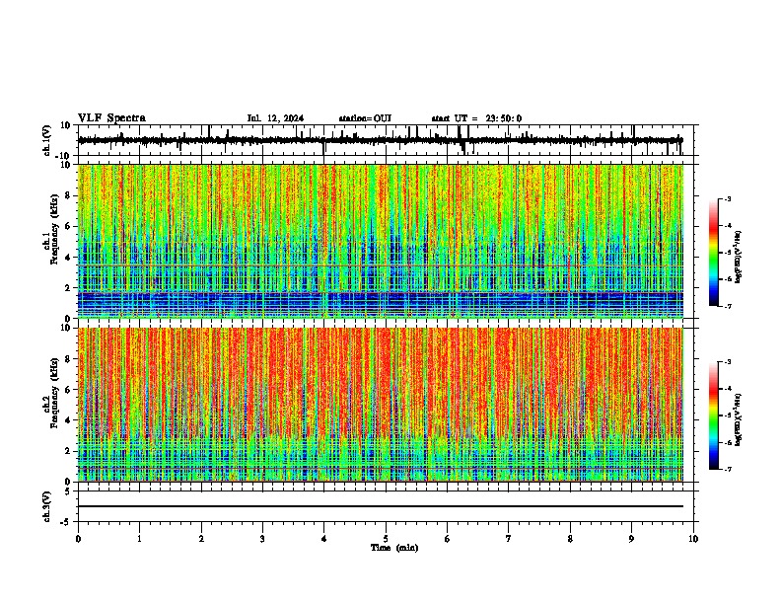Select the "start UT = 23:50:0" text
781x604 pixels.
[x=476, y=118]
